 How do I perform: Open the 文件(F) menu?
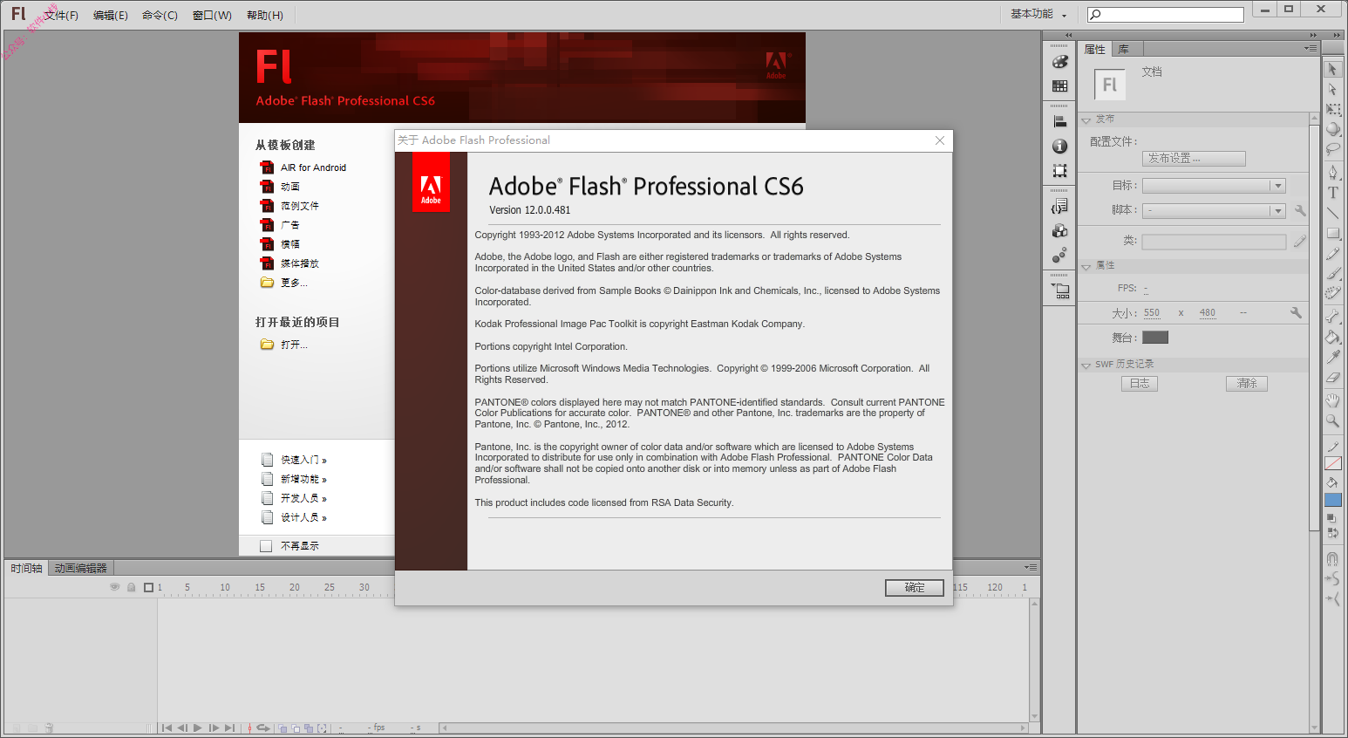coord(61,15)
